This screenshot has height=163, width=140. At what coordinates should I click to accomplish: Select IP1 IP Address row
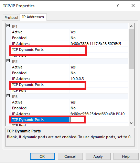tap(69, 44)
